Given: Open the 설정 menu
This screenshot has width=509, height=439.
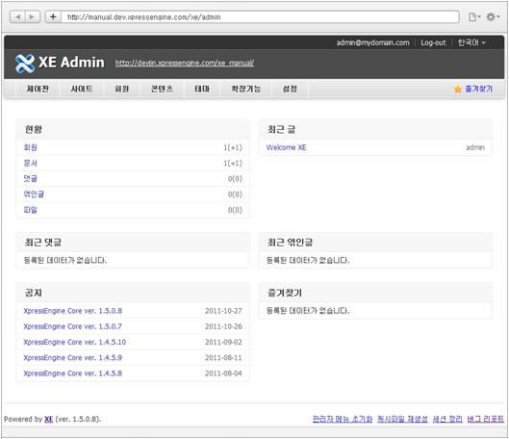Looking at the screenshot, I should point(290,89).
